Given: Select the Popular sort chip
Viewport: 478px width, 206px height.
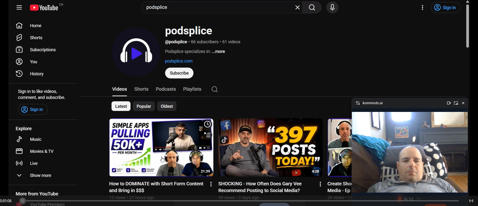Looking at the screenshot, I should click(x=144, y=106).
